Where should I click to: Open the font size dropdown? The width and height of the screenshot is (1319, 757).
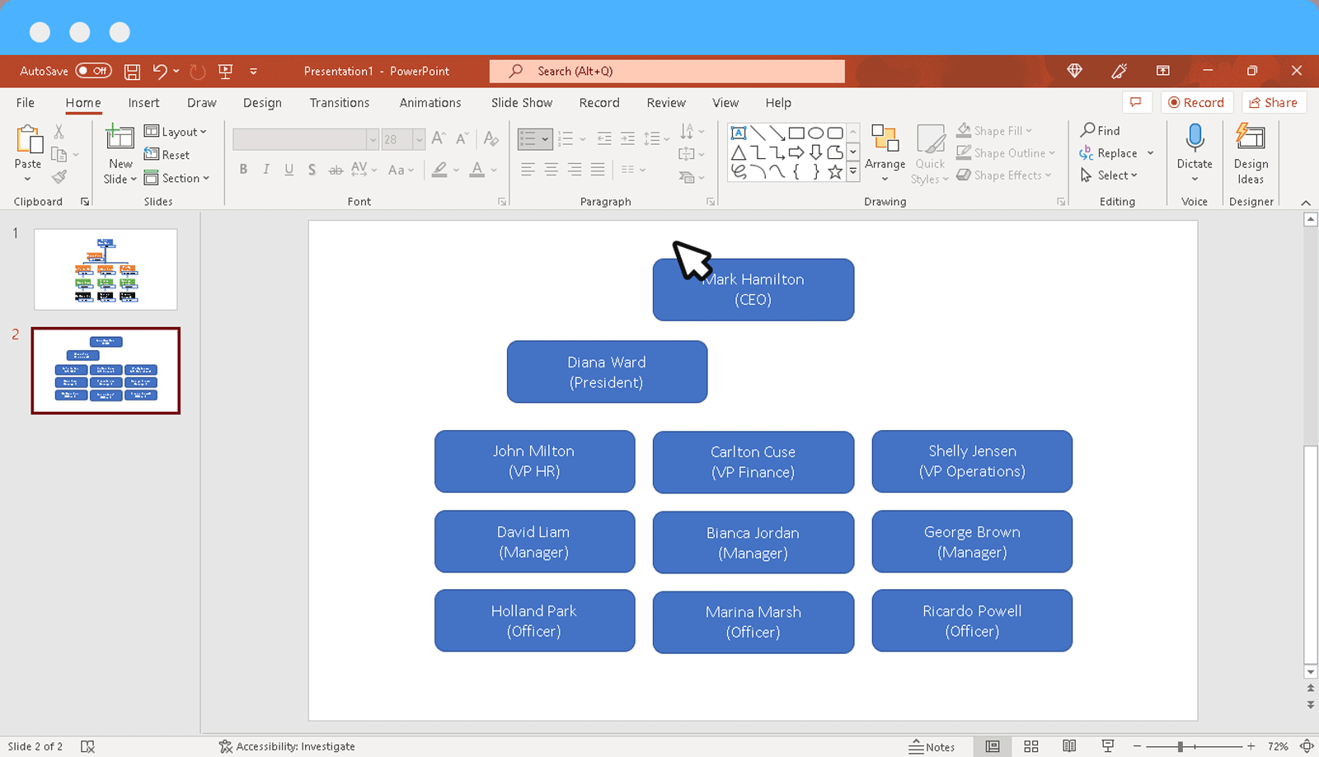[419, 139]
